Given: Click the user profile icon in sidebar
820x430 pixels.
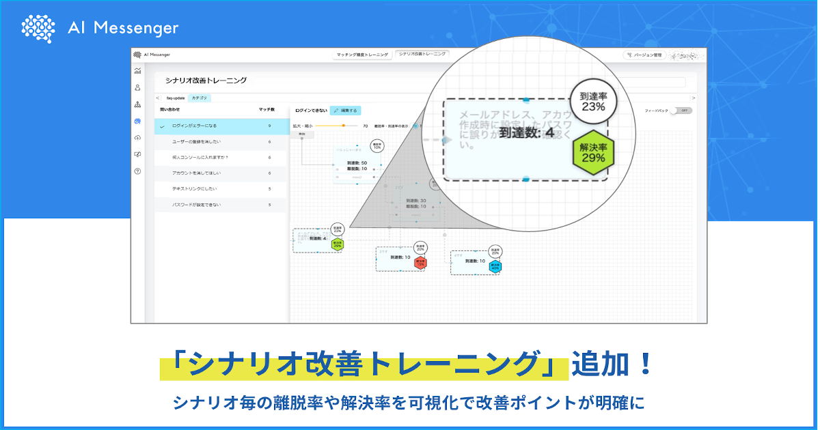Looking at the screenshot, I should (x=137, y=87).
